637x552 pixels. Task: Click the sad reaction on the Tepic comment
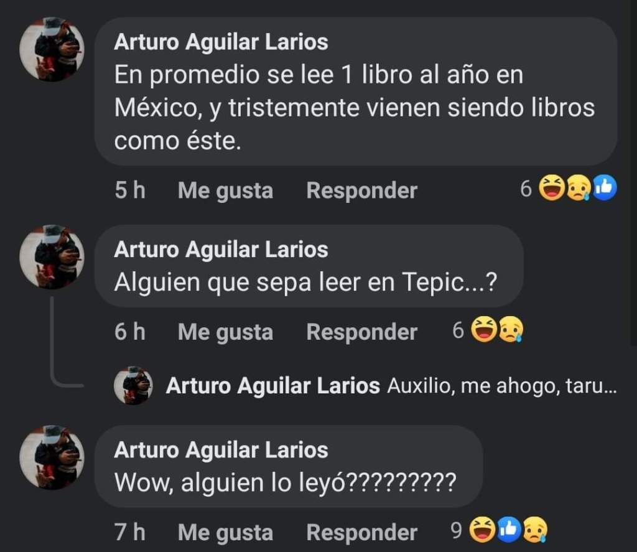click(511, 329)
